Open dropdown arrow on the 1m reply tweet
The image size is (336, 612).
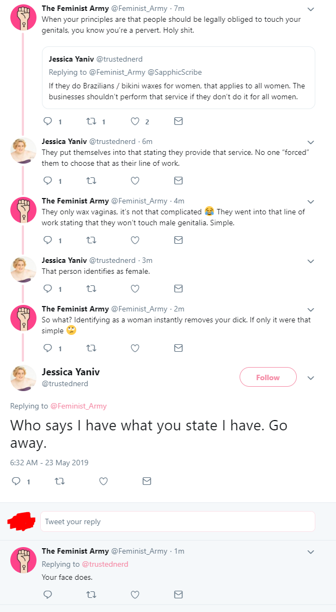click(x=310, y=552)
